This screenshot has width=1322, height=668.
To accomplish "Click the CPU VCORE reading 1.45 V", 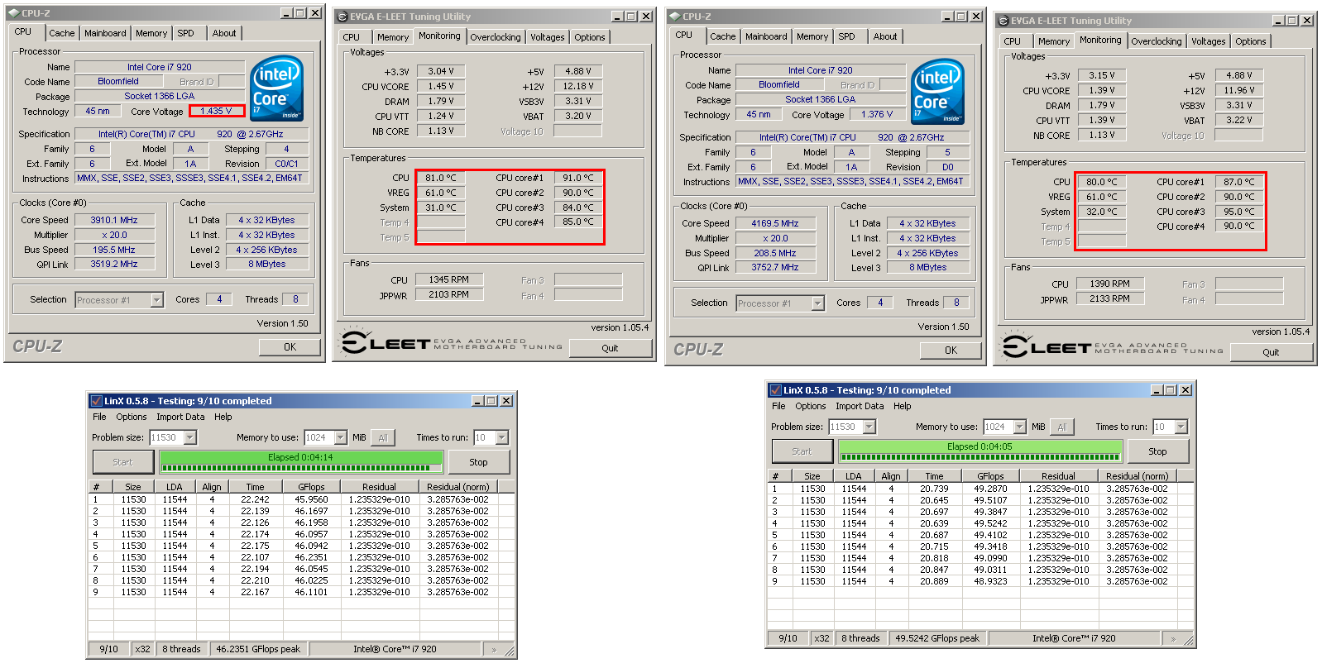I will click(441, 86).
